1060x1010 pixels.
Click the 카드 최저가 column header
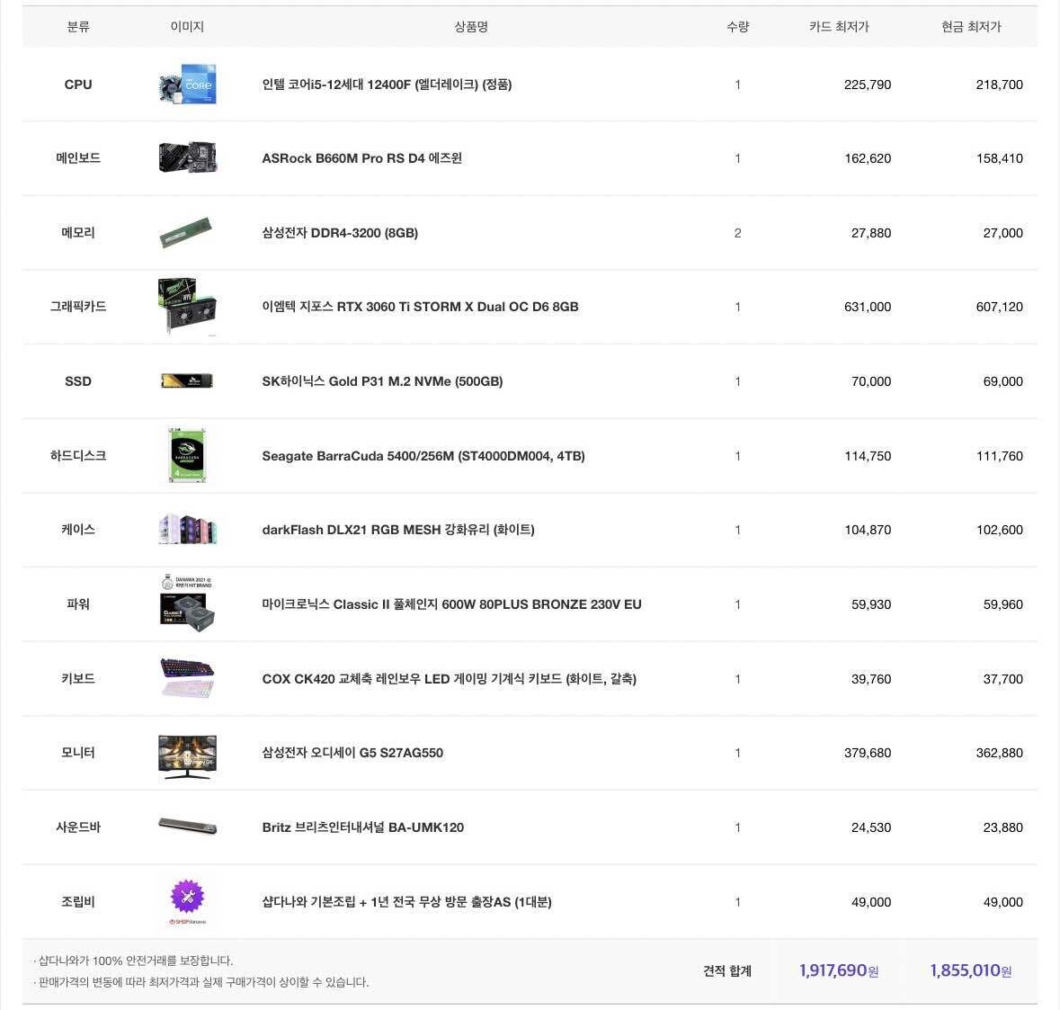pos(838,27)
